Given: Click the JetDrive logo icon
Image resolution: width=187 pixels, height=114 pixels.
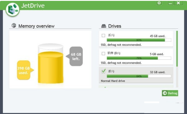Looking at the screenshot, I should [x=13, y=9].
